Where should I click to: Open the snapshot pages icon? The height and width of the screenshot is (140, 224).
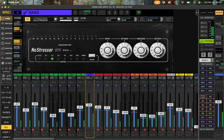click(x=102, y=13)
